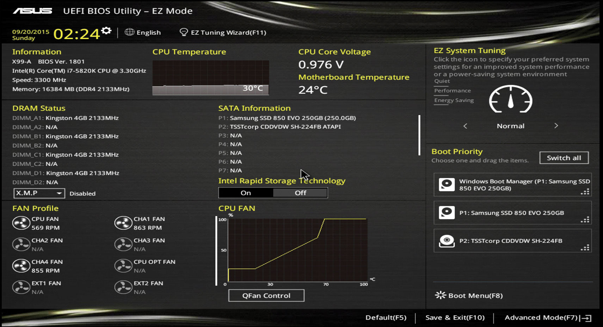The image size is (603, 327).
Task: Open the X.M.P dropdown
Action: (x=39, y=193)
